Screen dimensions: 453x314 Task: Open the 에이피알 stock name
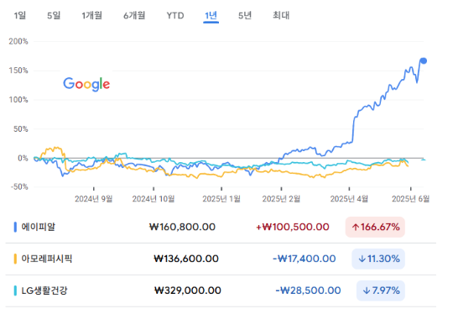[x=39, y=227]
